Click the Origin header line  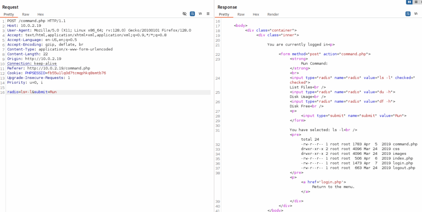coord(34,59)
